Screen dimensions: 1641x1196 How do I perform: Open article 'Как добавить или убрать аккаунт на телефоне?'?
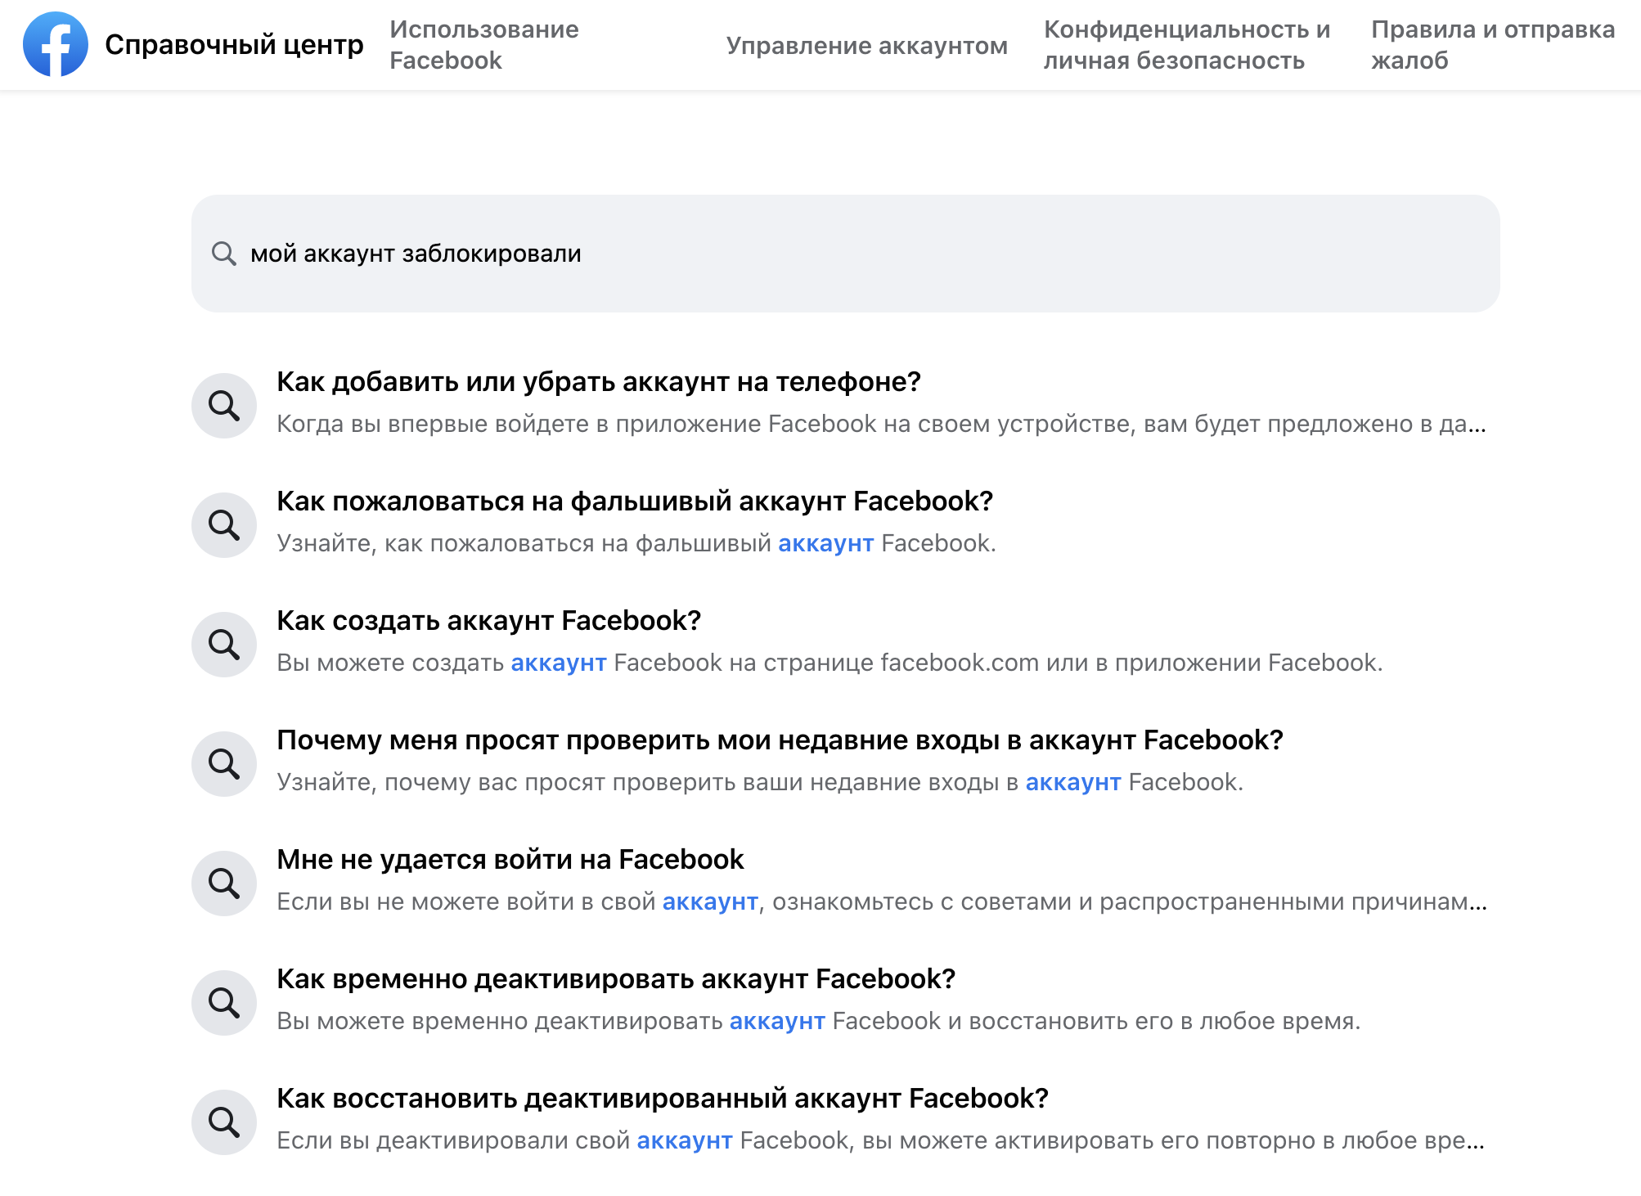tap(599, 381)
